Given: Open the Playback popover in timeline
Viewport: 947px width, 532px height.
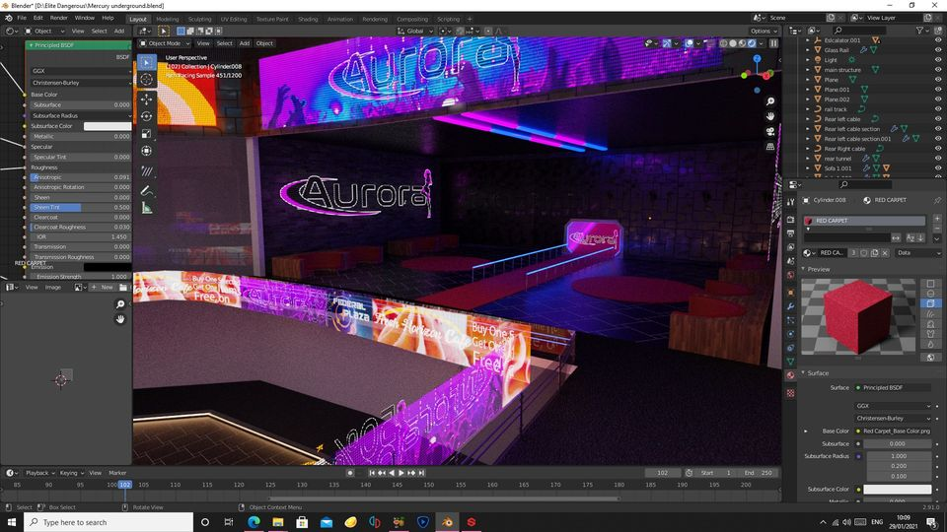Looking at the screenshot, I should pyautogui.click(x=39, y=473).
